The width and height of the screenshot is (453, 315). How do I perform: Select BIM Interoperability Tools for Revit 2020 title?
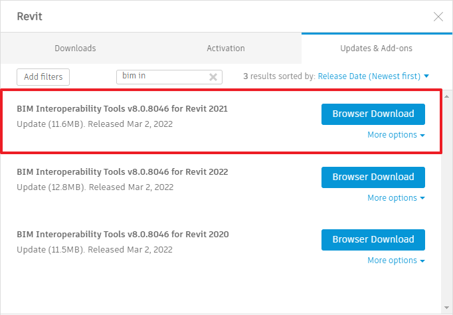tap(122, 234)
